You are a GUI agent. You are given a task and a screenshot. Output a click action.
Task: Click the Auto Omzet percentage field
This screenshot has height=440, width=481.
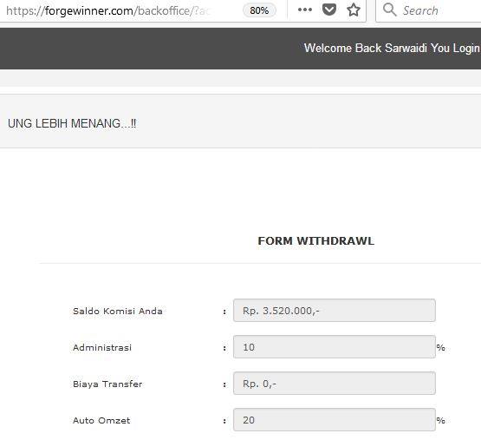[x=334, y=420]
